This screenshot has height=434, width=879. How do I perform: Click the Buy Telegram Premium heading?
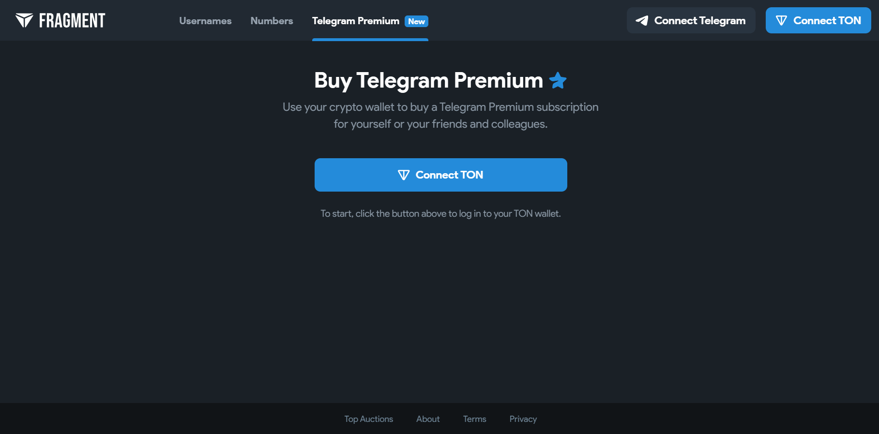pyautogui.click(x=428, y=80)
